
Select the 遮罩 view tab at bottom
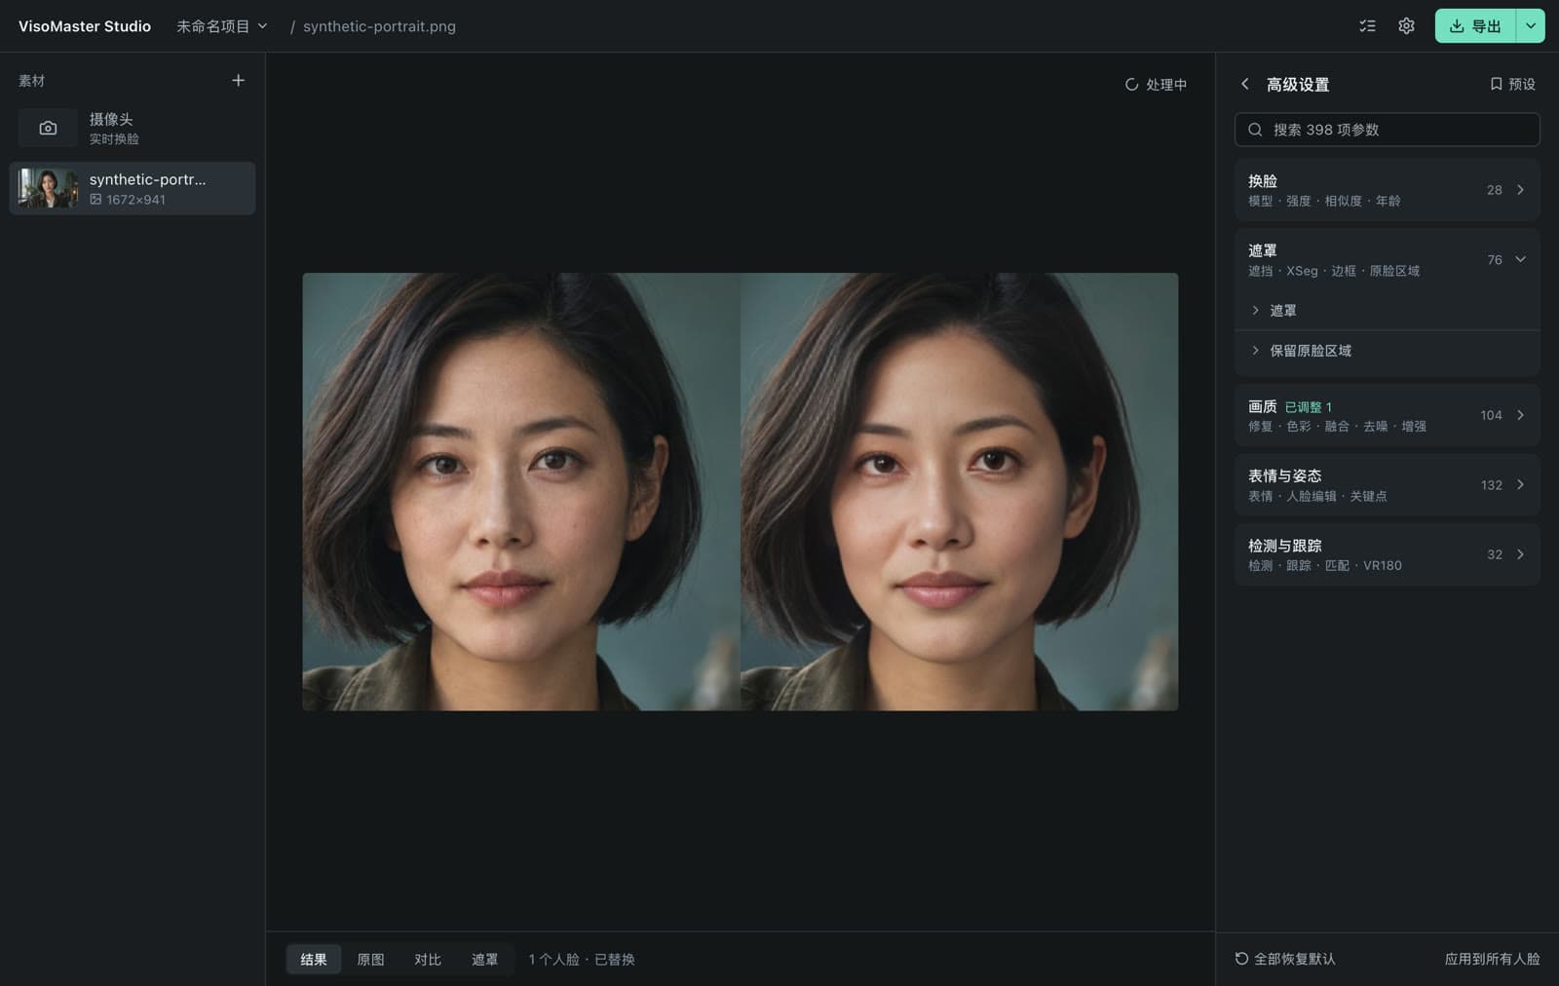tap(485, 960)
